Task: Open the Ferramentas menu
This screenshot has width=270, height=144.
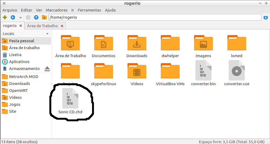Action: click(89, 10)
